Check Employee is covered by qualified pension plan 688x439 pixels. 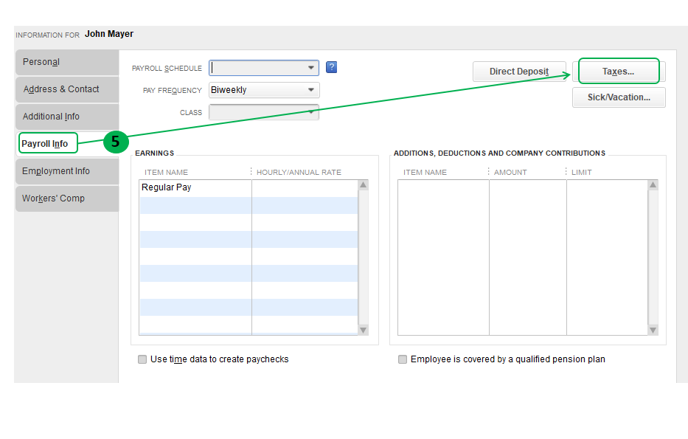pos(403,359)
